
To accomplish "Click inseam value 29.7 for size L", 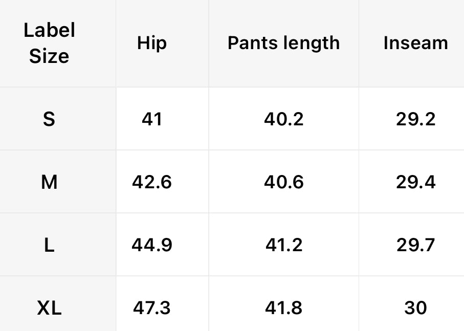I will 415,245.
